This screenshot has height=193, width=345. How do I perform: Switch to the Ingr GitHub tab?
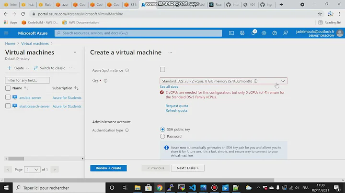point(266,5)
